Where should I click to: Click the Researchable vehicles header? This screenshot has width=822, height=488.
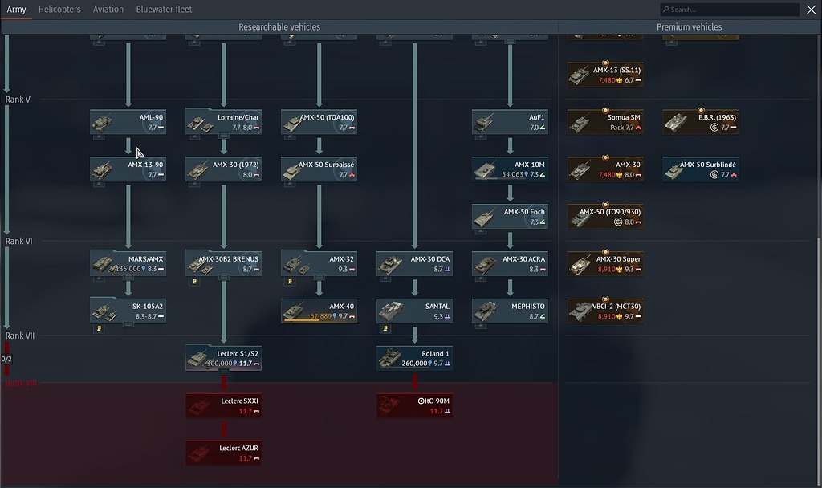coord(279,26)
